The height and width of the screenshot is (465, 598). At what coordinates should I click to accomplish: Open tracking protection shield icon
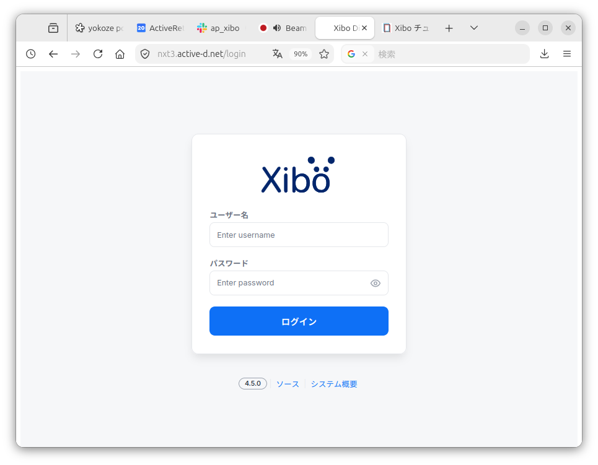point(145,54)
